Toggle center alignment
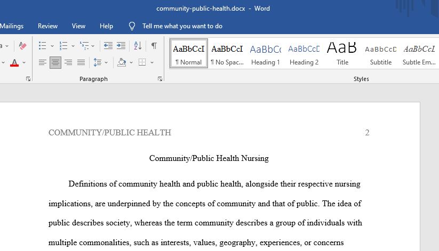Screen dimensions: 439x251 [55, 62]
